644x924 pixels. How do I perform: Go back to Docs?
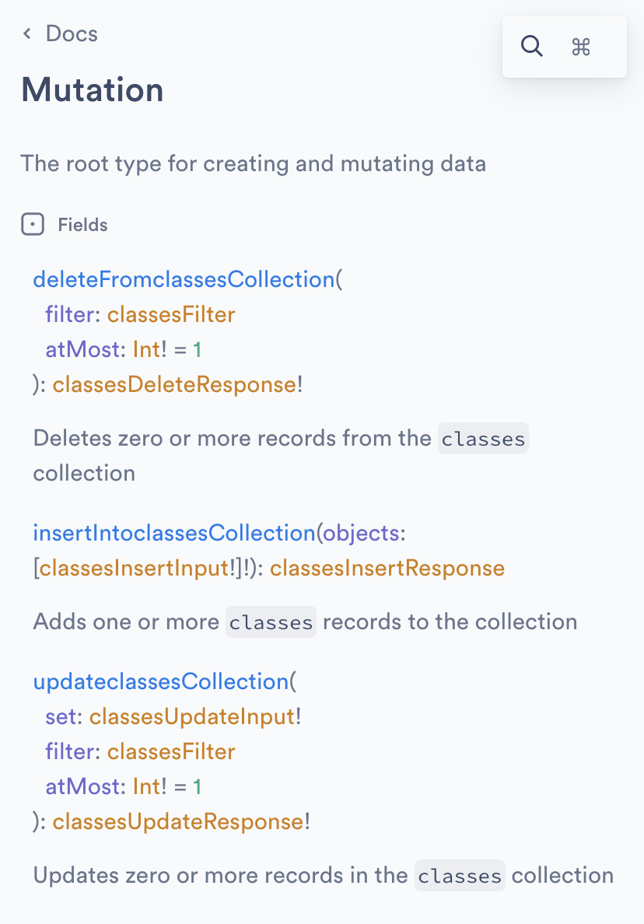(72, 33)
